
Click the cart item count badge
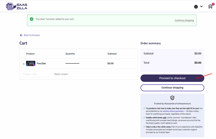[213, 4]
